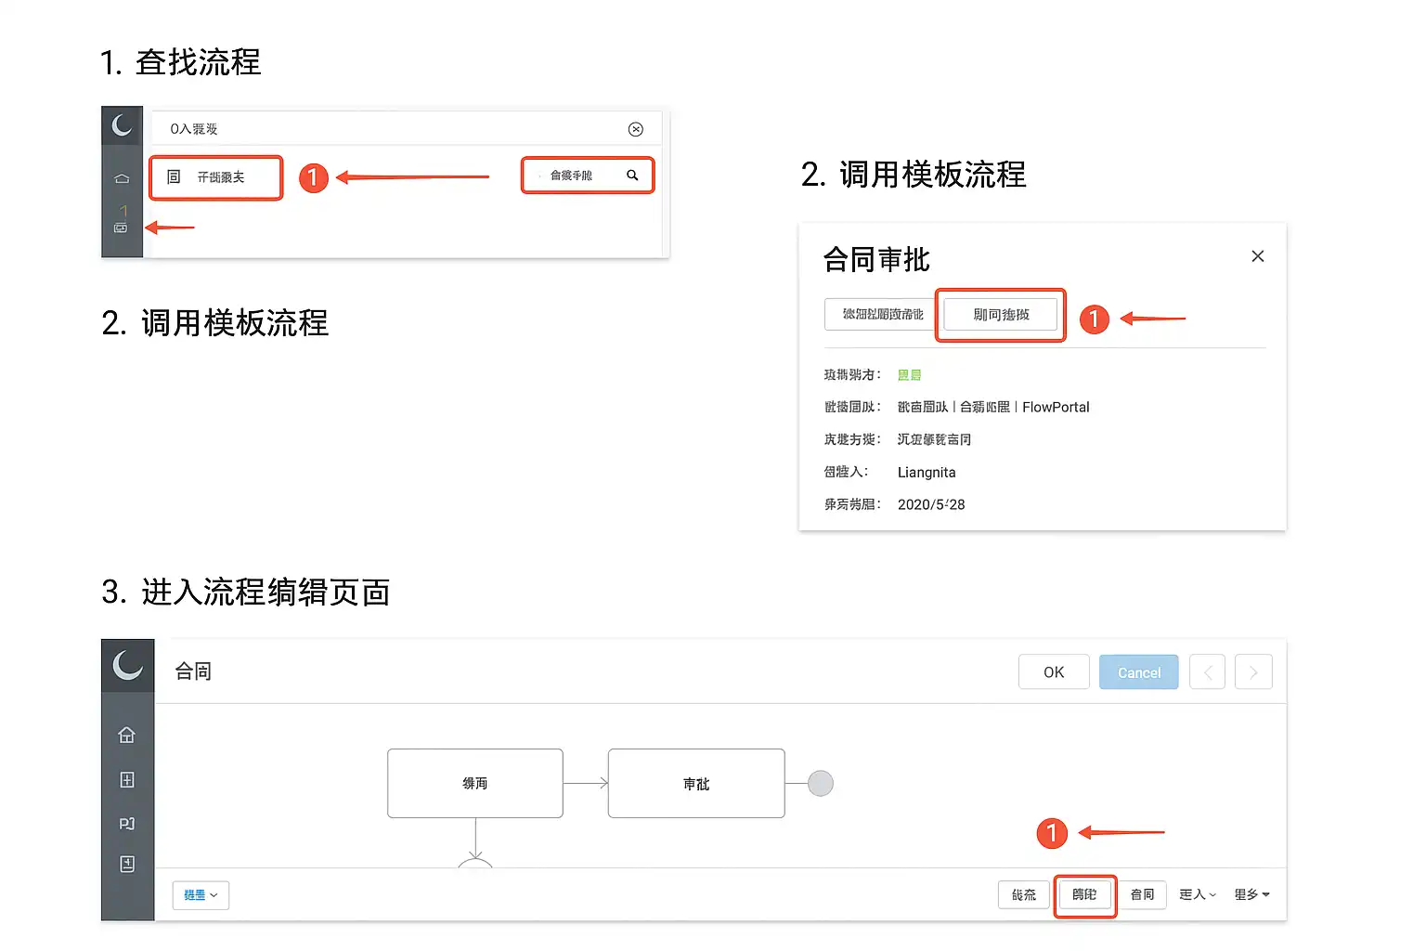Go to previous with the left chevron button
1426x951 pixels.
pos(1208,672)
